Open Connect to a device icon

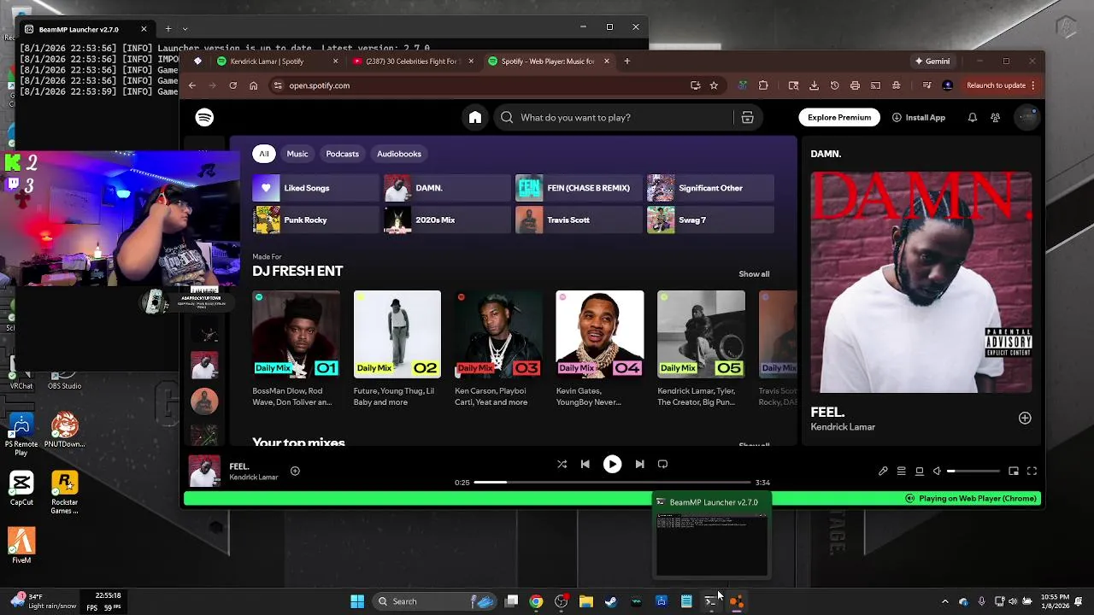click(x=919, y=471)
